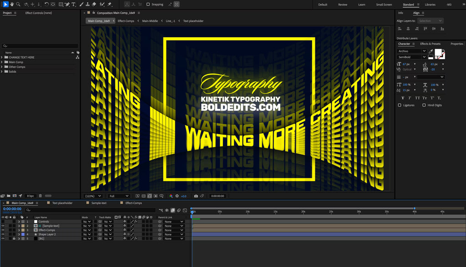Click Effect-Comps in the comp breadcrumb
Viewport: 466px width, 267px height.
coord(126,21)
